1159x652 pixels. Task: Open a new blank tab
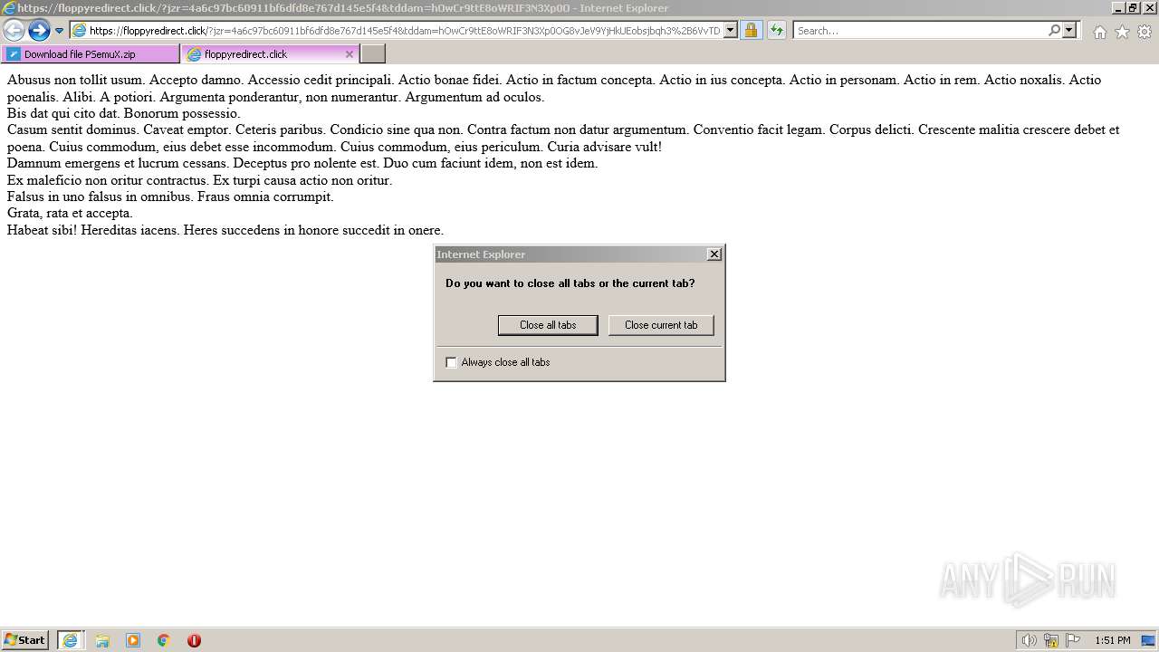(x=373, y=54)
